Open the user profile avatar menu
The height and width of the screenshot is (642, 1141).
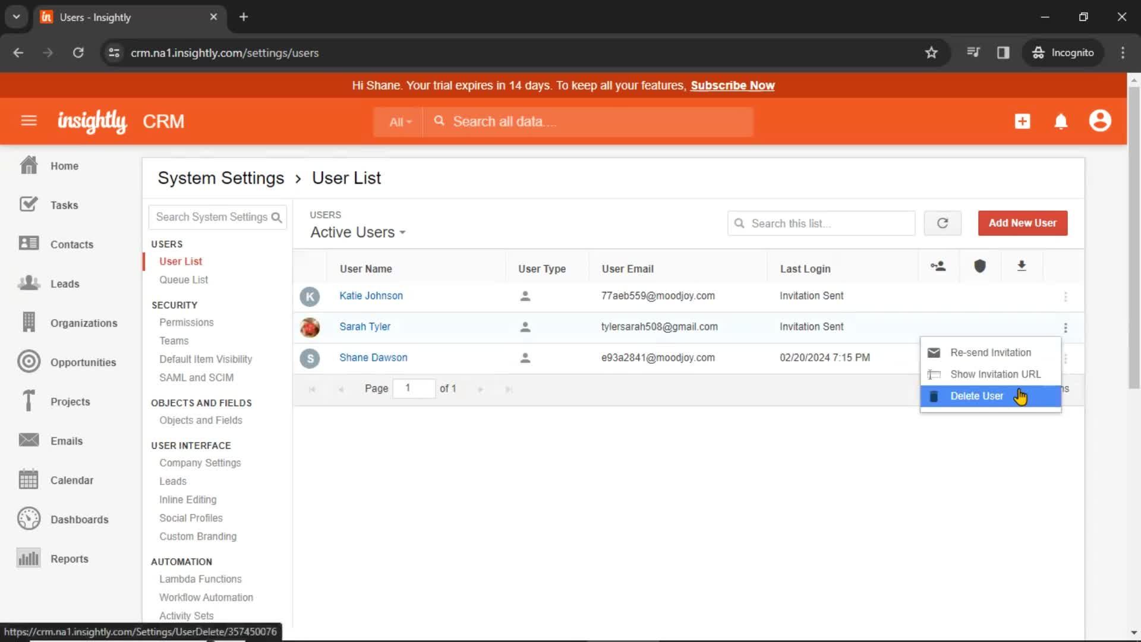(x=1100, y=121)
